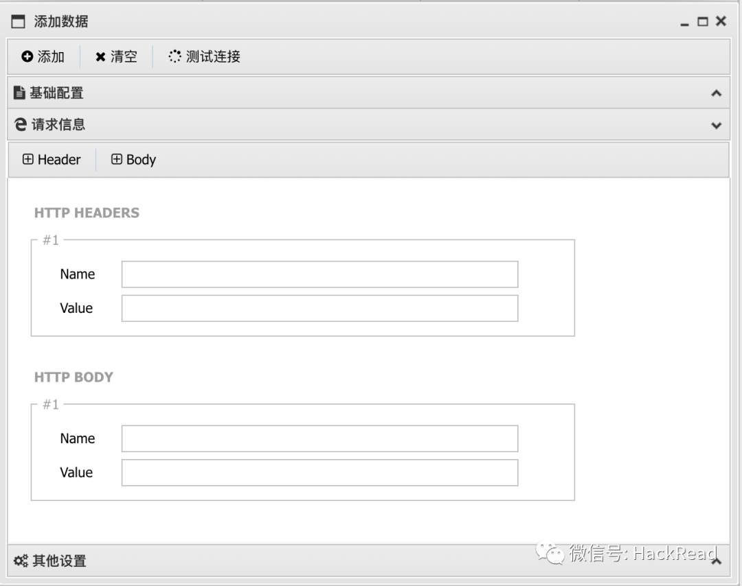Viewport: 742px width, 586px height.
Task: Focus the HTTP body Value field
Action: [x=320, y=473]
